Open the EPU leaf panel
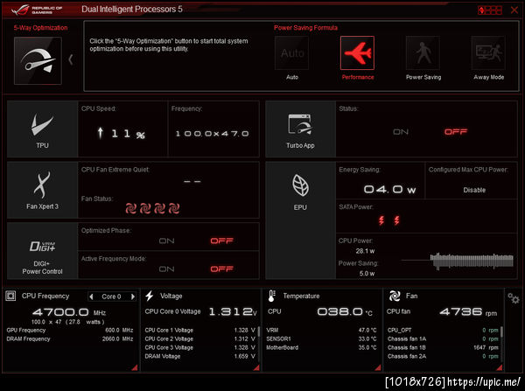 coord(300,220)
